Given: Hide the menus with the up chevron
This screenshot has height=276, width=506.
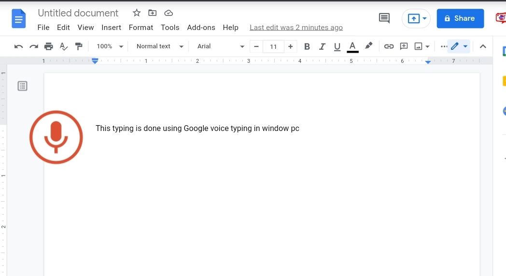Looking at the screenshot, I should click(x=483, y=46).
